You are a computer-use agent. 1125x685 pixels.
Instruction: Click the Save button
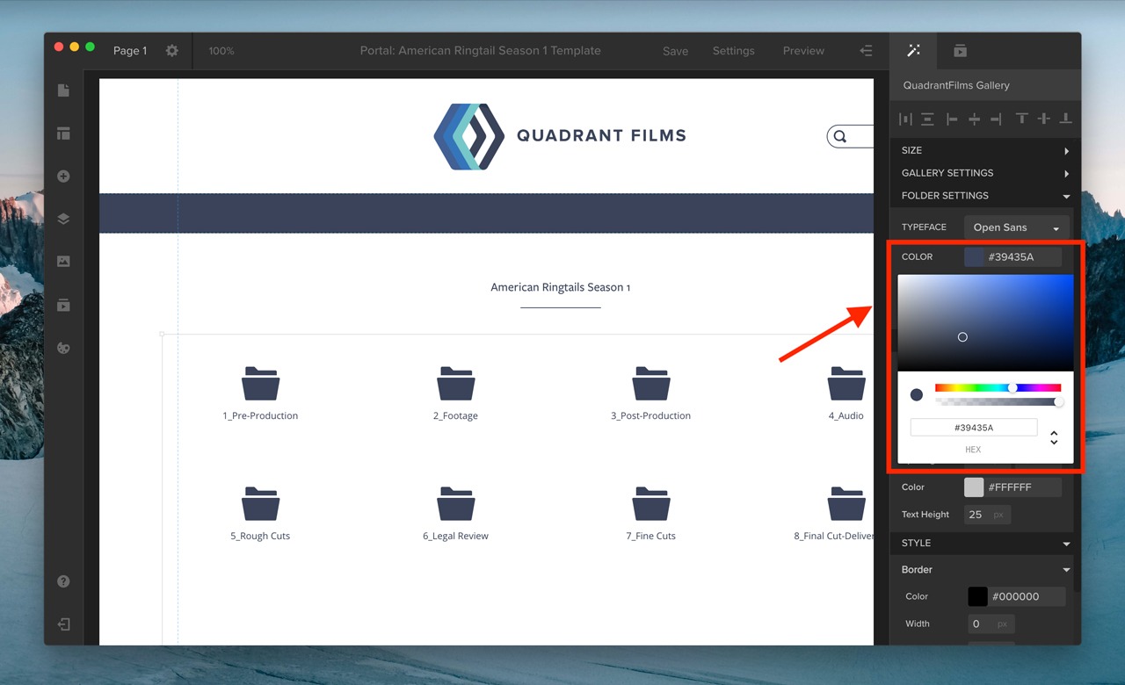pyautogui.click(x=675, y=51)
